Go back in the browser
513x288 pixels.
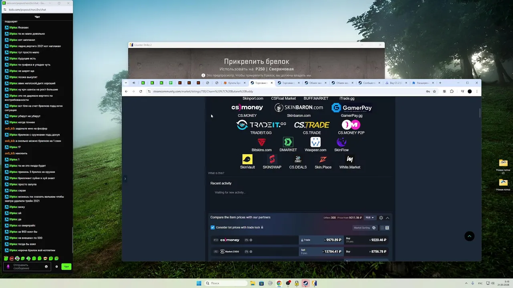point(126,91)
